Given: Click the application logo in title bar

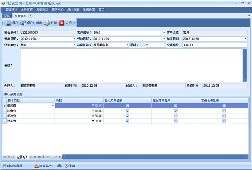Looking at the screenshot, I should pos(3,3).
